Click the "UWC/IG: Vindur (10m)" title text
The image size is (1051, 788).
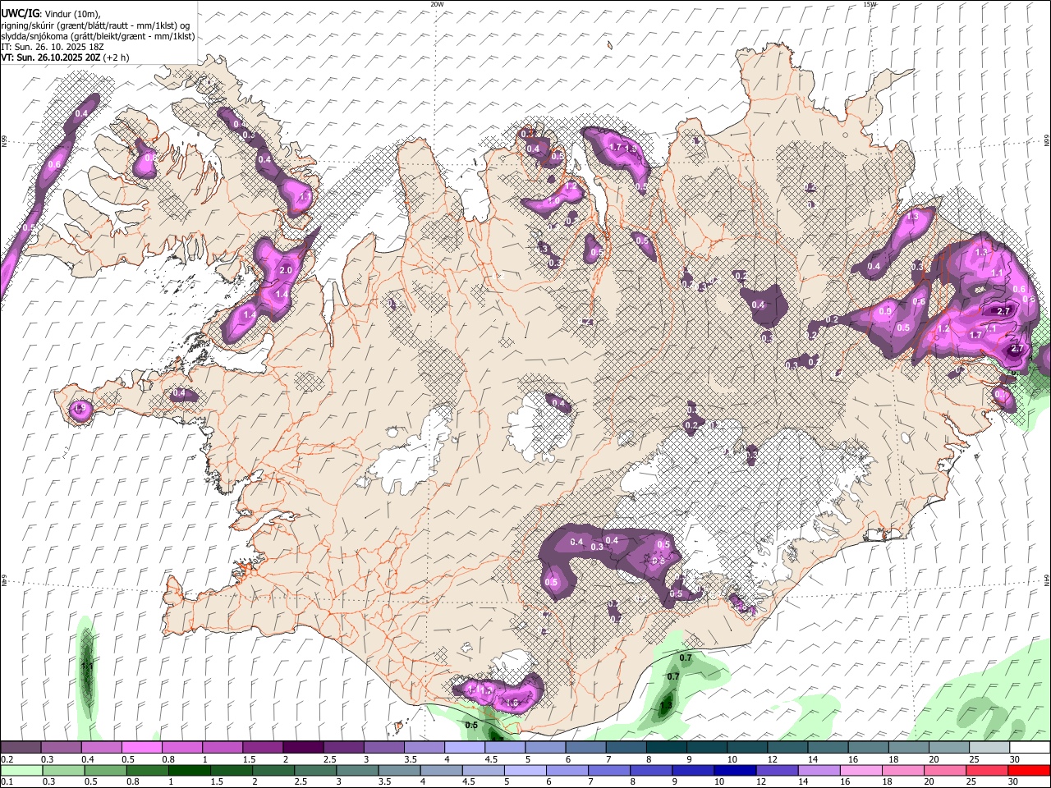click(x=50, y=13)
